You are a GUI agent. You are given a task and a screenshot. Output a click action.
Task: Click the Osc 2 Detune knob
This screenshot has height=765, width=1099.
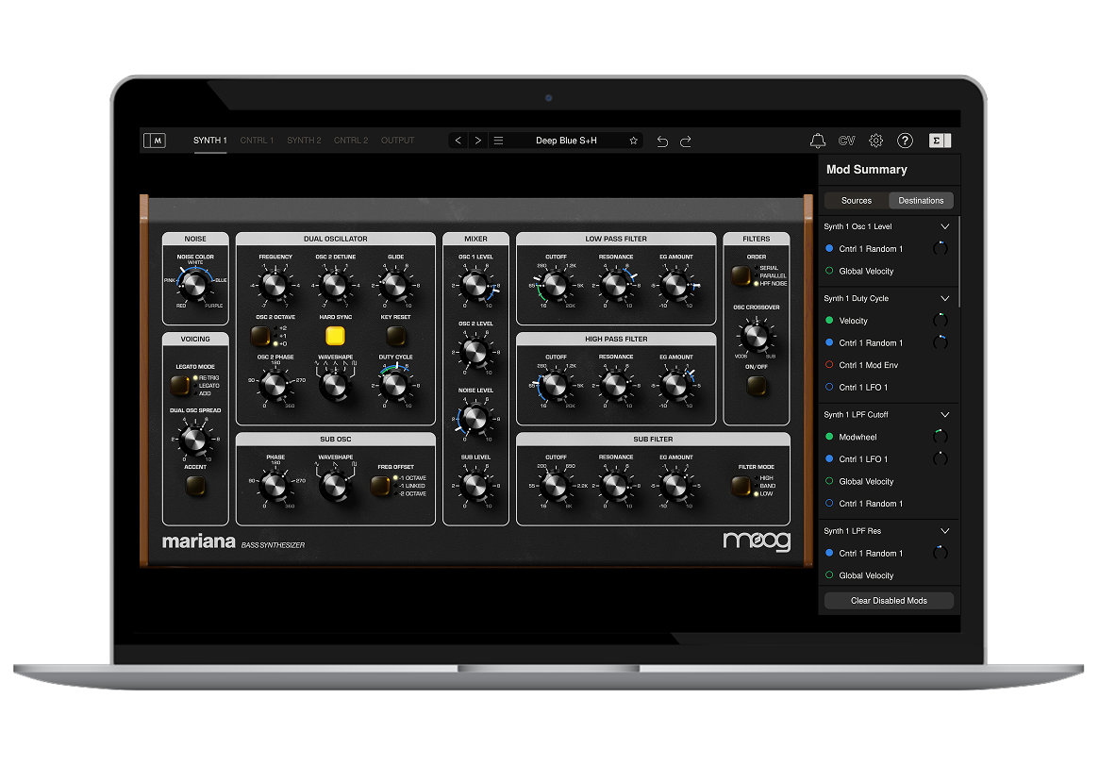(x=334, y=285)
